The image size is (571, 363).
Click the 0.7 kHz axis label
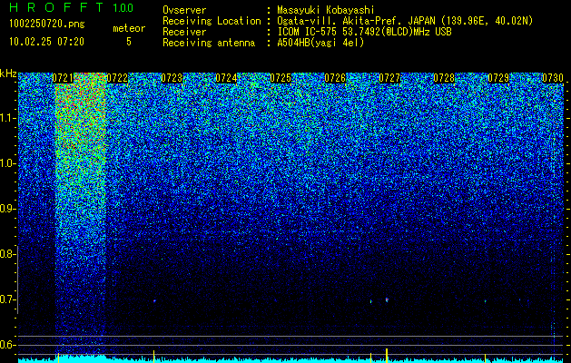tap(7, 299)
